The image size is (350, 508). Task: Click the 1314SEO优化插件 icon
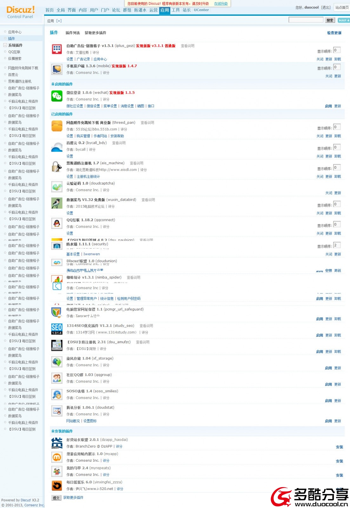click(x=57, y=329)
